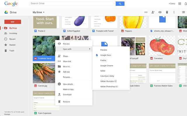The height and width of the screenshot is (116, 187).
Task: Toggle the preview eye icon in toolbar
Action: [x=160, y=12]
